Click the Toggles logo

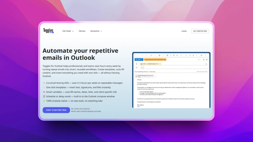pyautogui.click(x=48, y=31)
